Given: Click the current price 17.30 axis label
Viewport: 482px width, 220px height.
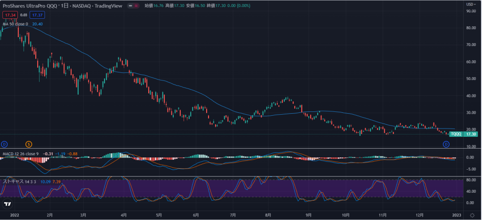Looking at the screenshot, I should [x=471, y=134].
